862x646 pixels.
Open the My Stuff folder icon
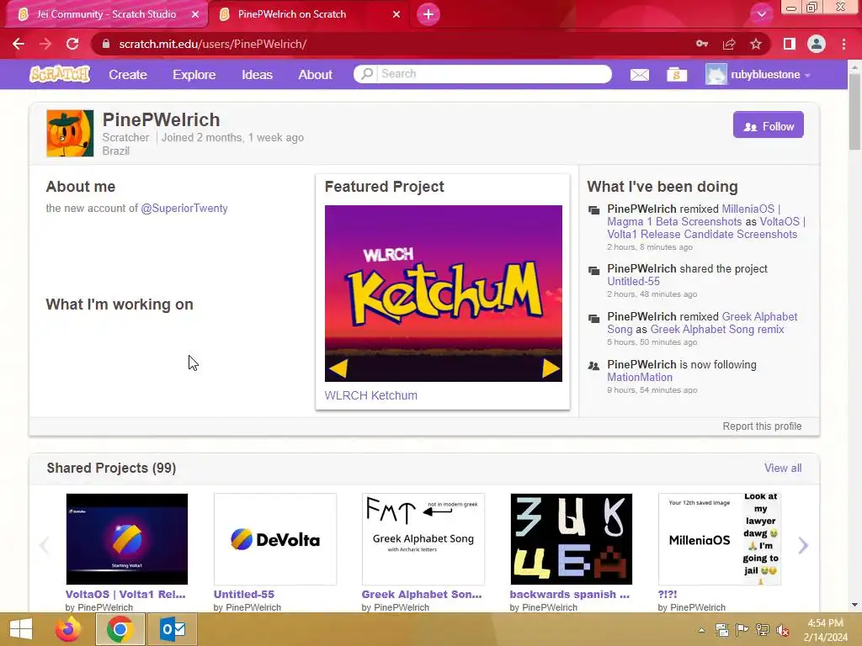coord(677,75)
